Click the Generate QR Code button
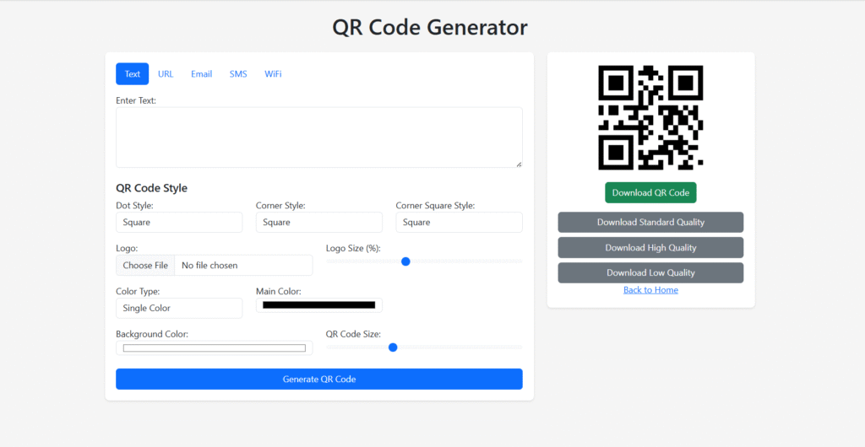This screenshot has width=865, height=447. [318, 380]
